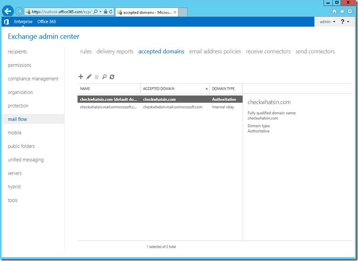Click the Internal relay domain type cell

point(223,107)
